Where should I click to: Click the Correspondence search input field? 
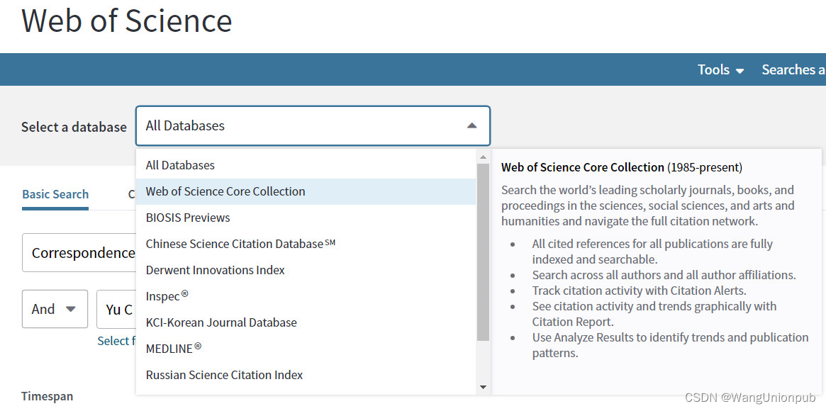click(79, 252)
